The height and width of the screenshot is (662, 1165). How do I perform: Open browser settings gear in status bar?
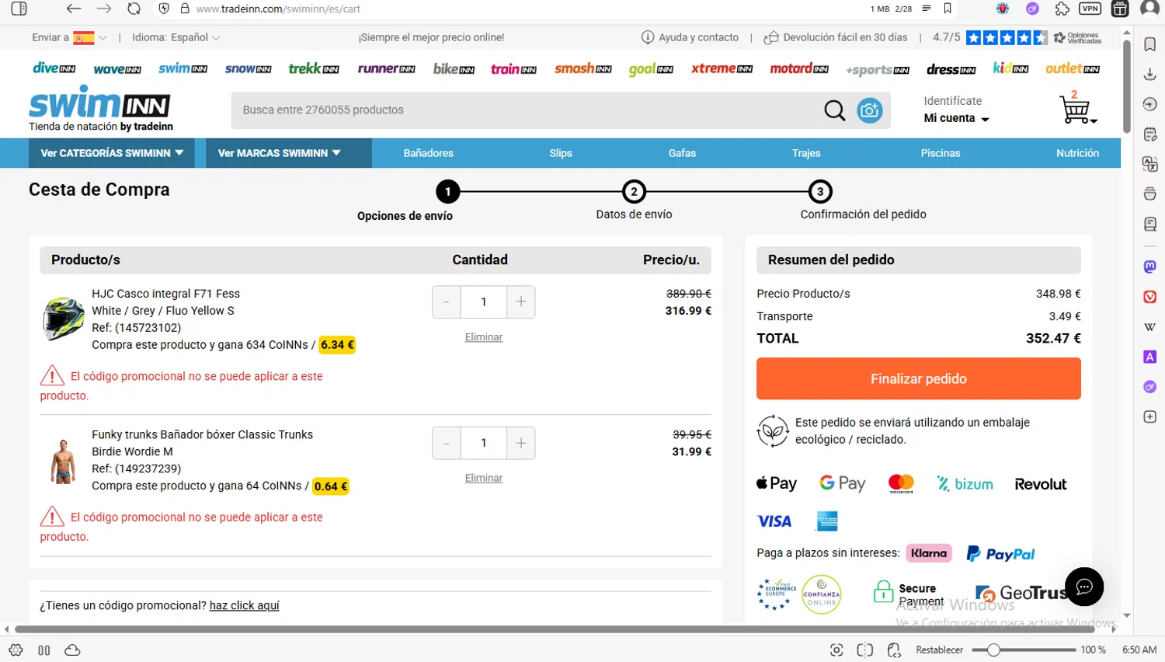16,650
